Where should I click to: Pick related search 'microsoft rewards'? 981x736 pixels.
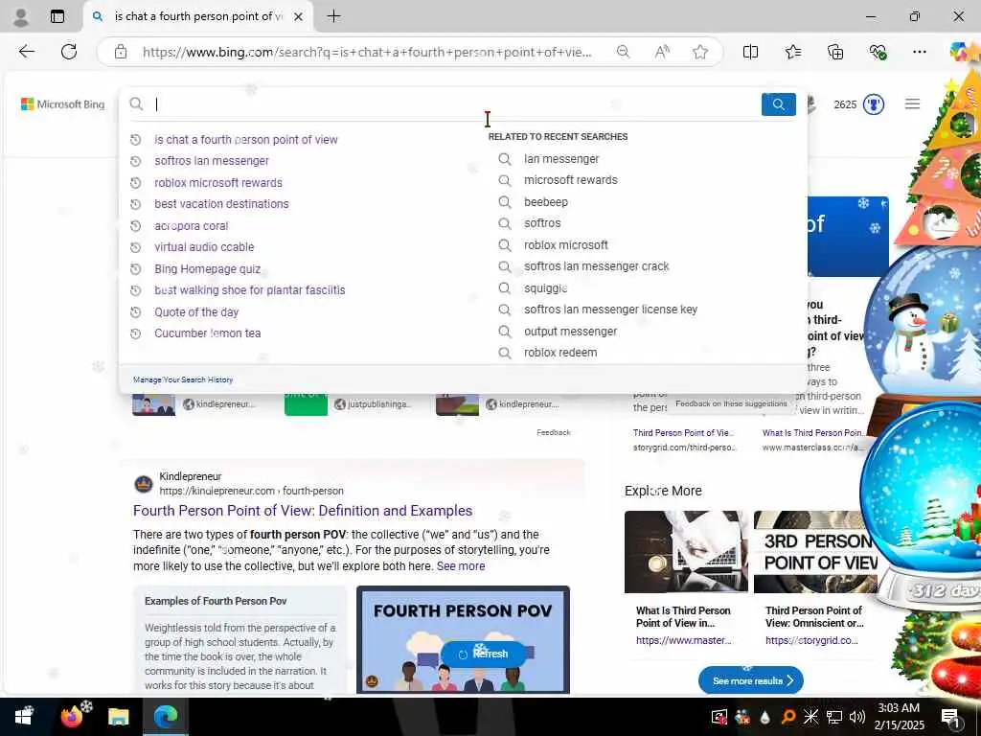pyautogui.click(x=571, y=180)
